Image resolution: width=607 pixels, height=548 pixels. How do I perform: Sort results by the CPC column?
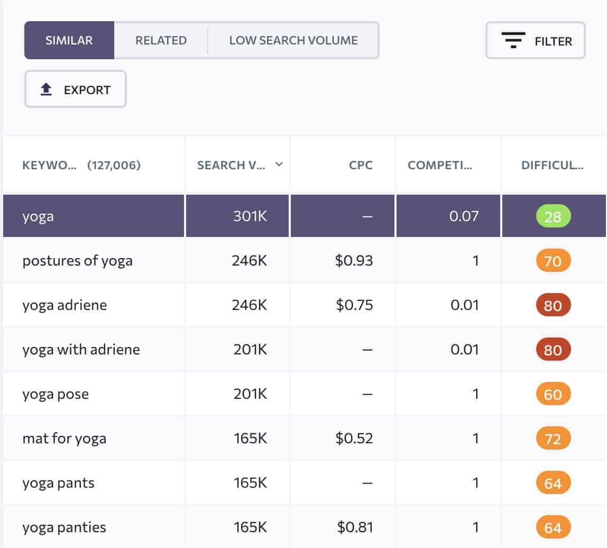click(360, 165)
